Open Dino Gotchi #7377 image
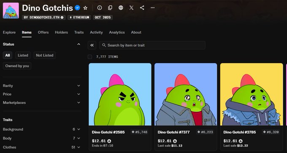The width and height of the screenshot is (287, 153). pyautogui.click(x=186, y=94)
